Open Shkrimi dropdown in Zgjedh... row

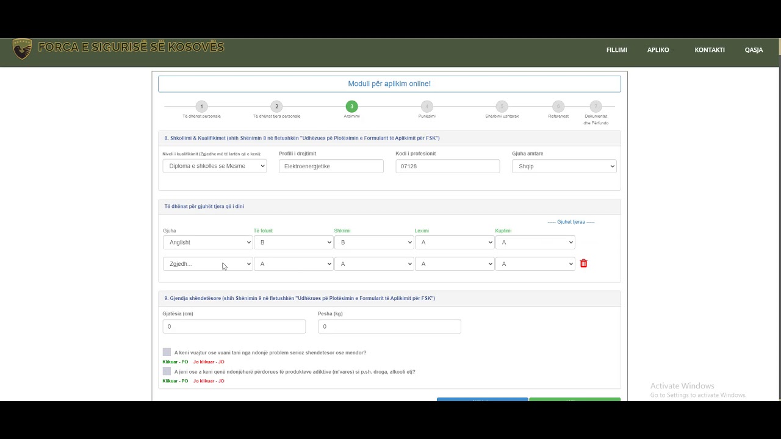point(374,264)
